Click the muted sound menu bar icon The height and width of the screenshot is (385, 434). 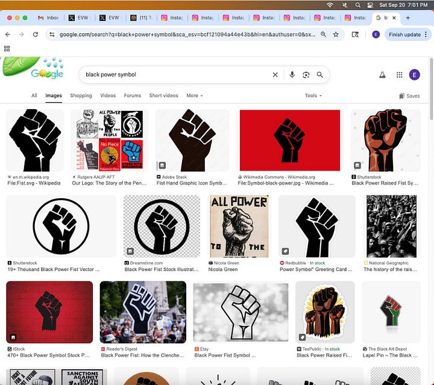click(x=345, y=5)
